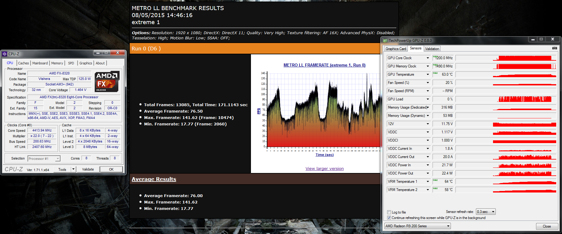
Task: Click the Run 0 (D6 ) orange header
Action: tap(255, 49)
